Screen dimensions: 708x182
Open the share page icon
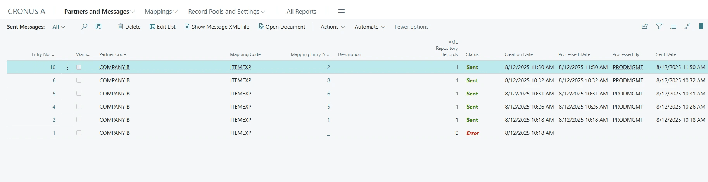coord(645,26)
